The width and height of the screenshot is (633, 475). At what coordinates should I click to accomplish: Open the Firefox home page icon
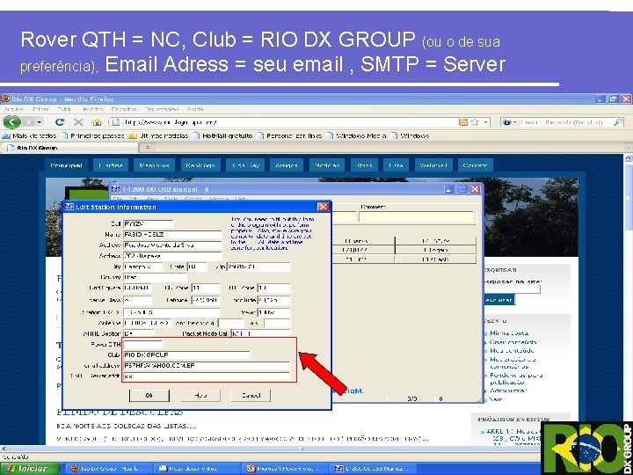click(x=97, y=122)
